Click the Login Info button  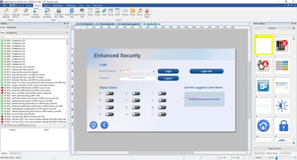tap(207, 71)
